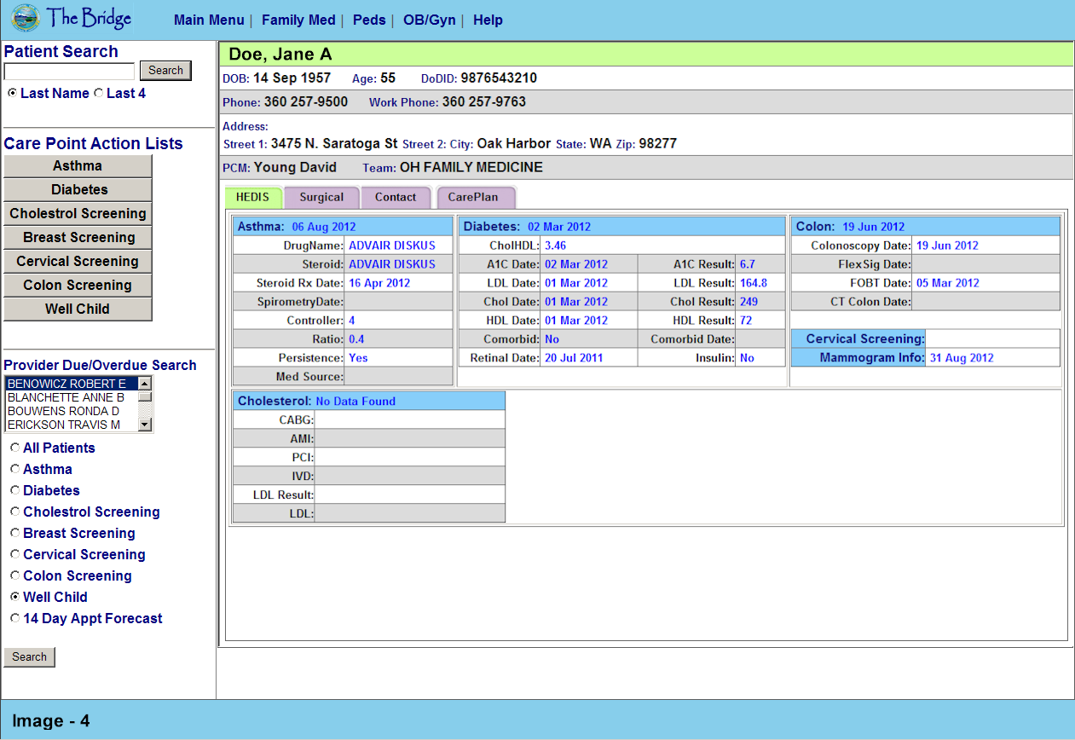Click Steroid Rx Date 16 Apr 2012

[379, 283]
